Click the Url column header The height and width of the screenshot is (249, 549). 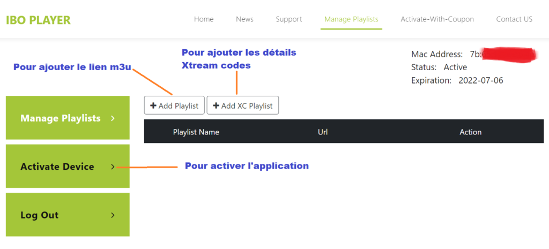coord(323,132)
